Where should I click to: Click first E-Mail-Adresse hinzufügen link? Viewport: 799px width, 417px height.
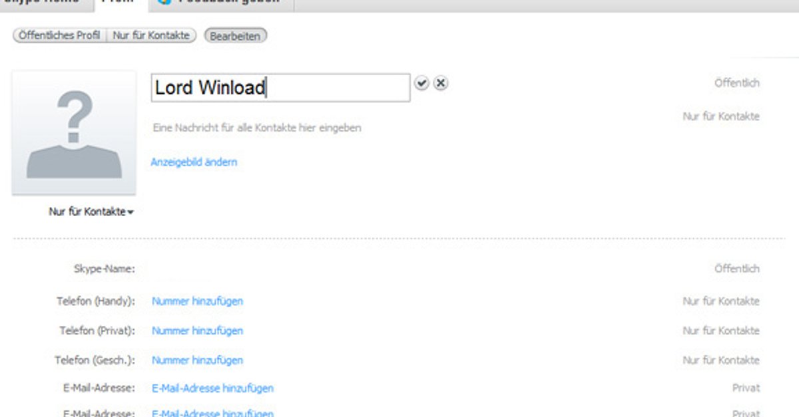point(212,388)
